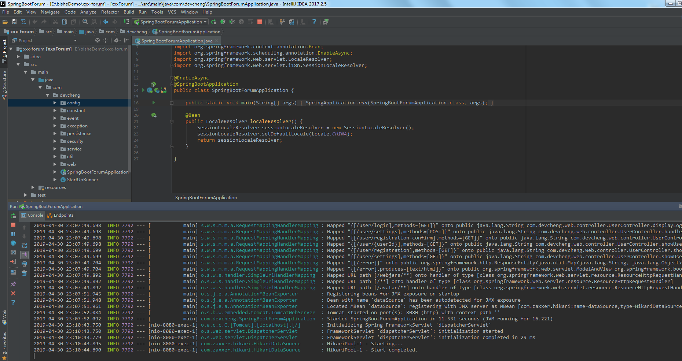The image size is (682, 361).
Task: Open the SpringBootForumApplication run configuration dropdown
Action: coord(171,22)
